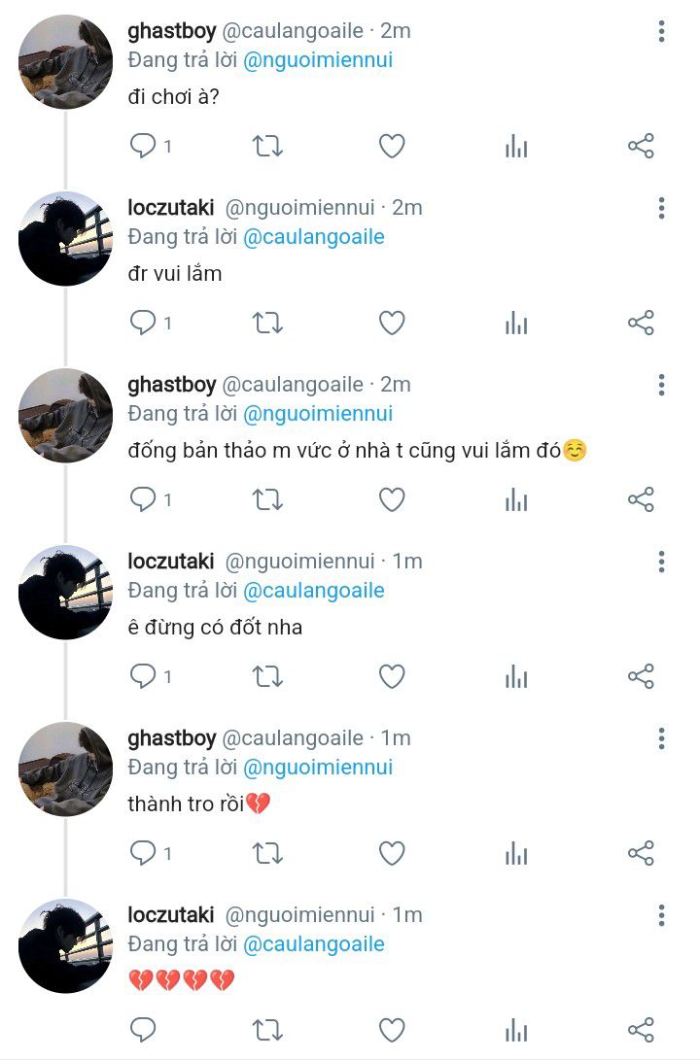Like the "thành tro rồi" tweet
This screenshot has width=700, height=1060.
(392, 854)
